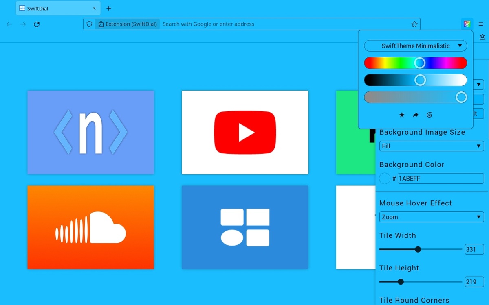
Task: Click the rainbow hue slider
Action: click(416, 63)
